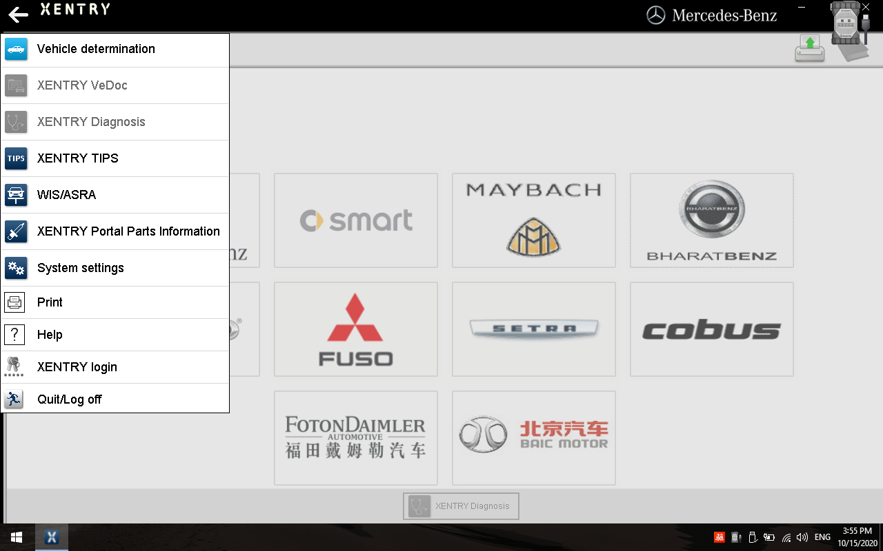
Task: Click the volume speaker tray icon
Action: tap(802, 537)
